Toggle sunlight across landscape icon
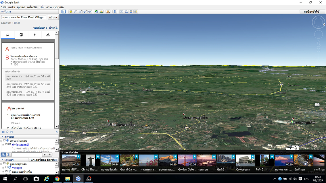Image resolution: width=326 pixels, height=183 pixels. tap(101, 12)
